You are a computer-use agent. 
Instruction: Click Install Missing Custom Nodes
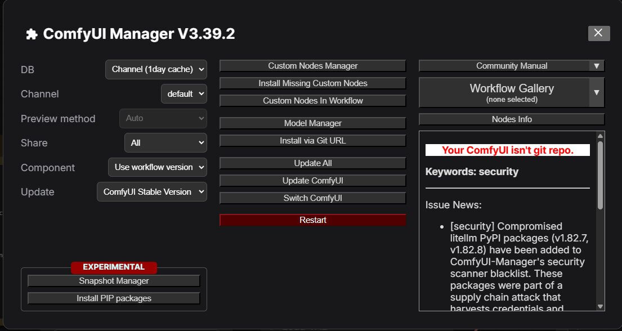312,83
